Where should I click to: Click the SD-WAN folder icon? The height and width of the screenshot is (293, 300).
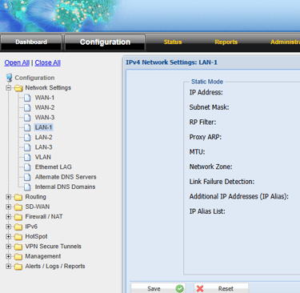[x=18, y=207]
